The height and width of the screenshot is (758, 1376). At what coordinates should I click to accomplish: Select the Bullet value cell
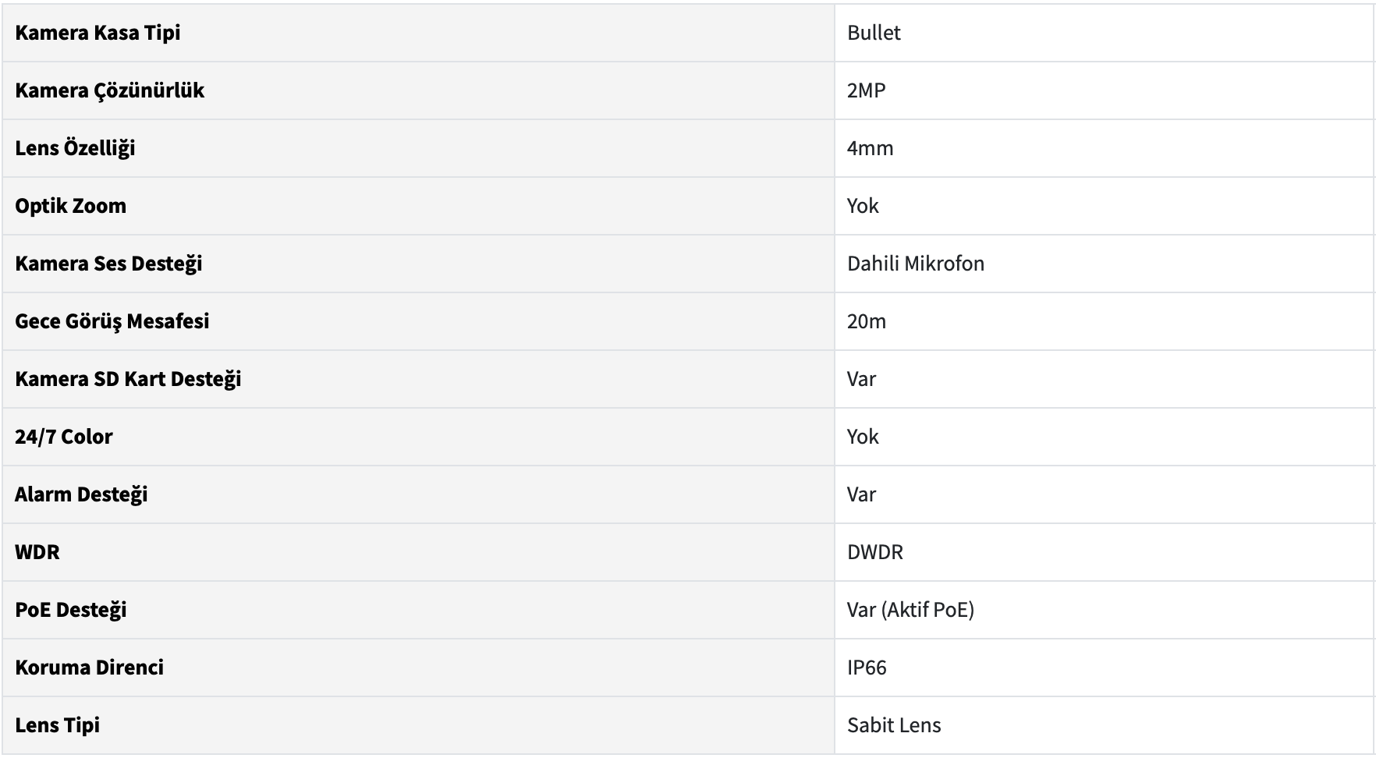coord(874,33)
